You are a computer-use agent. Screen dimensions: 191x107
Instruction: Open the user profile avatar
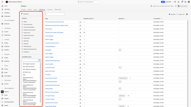click(x=189, y=2)
